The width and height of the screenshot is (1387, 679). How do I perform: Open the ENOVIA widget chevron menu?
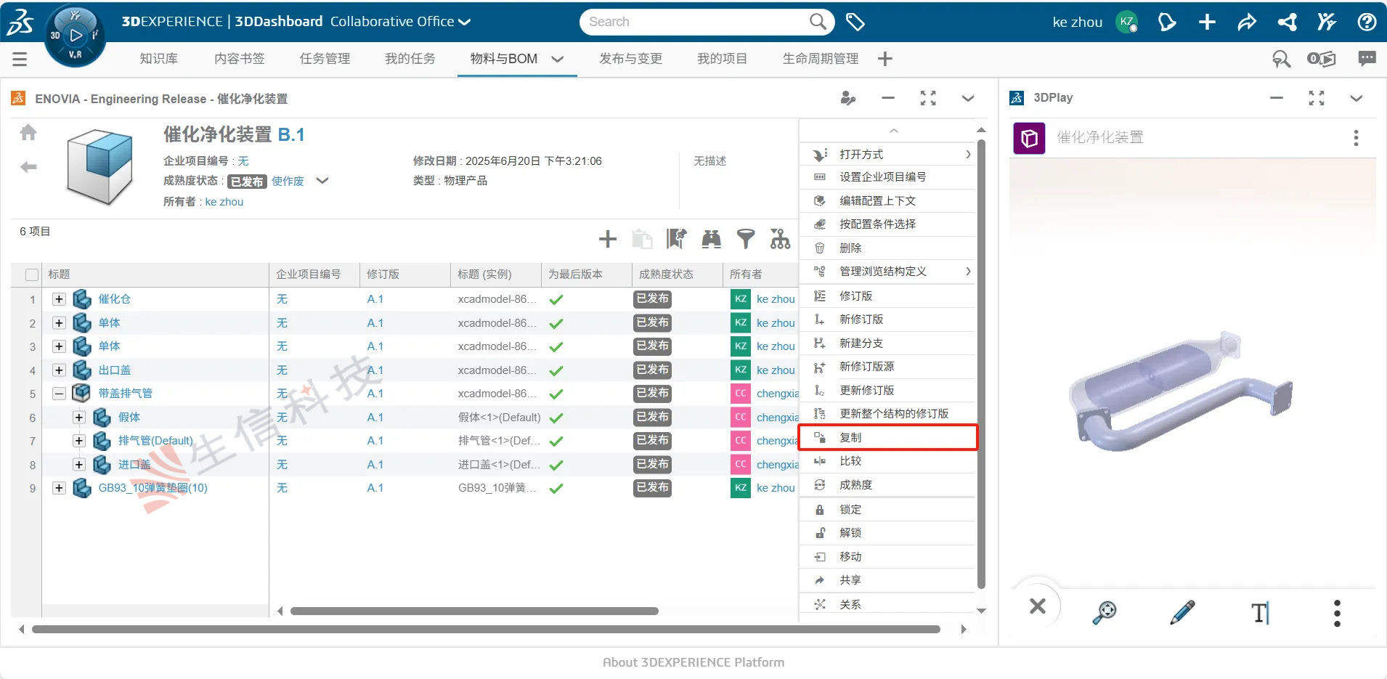(x=968, y=98)
